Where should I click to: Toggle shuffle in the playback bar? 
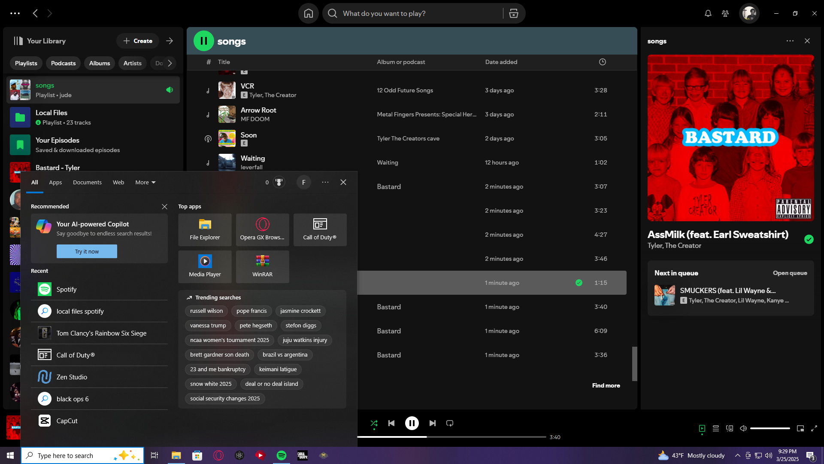[374, 423]
